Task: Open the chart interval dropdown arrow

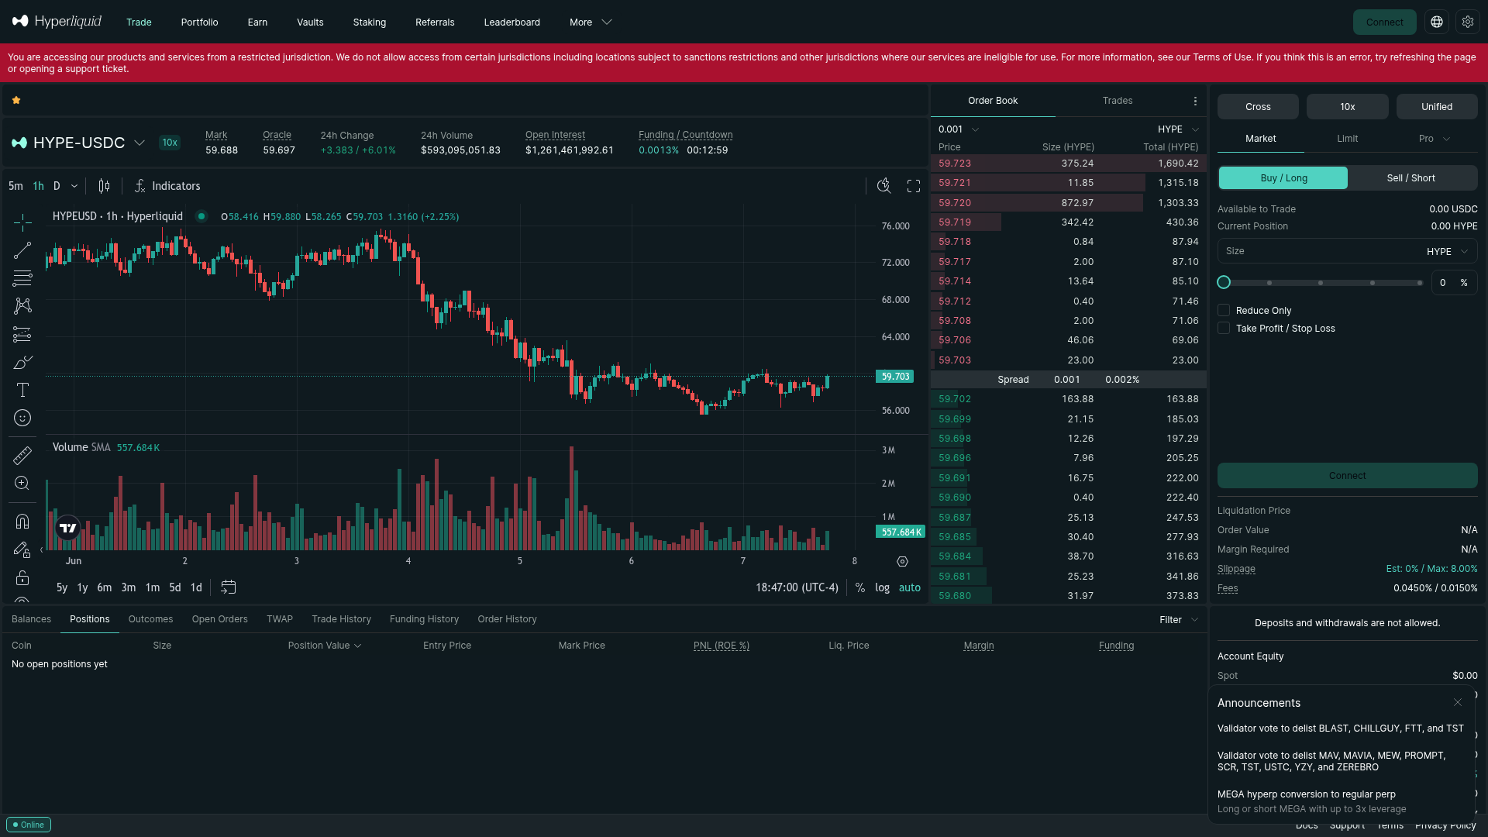Action: [74, 186]
